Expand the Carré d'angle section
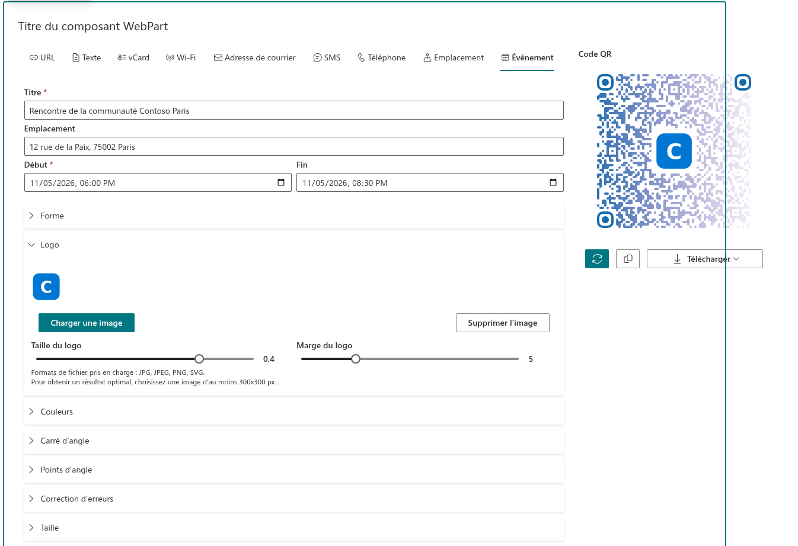 point(294,441)
